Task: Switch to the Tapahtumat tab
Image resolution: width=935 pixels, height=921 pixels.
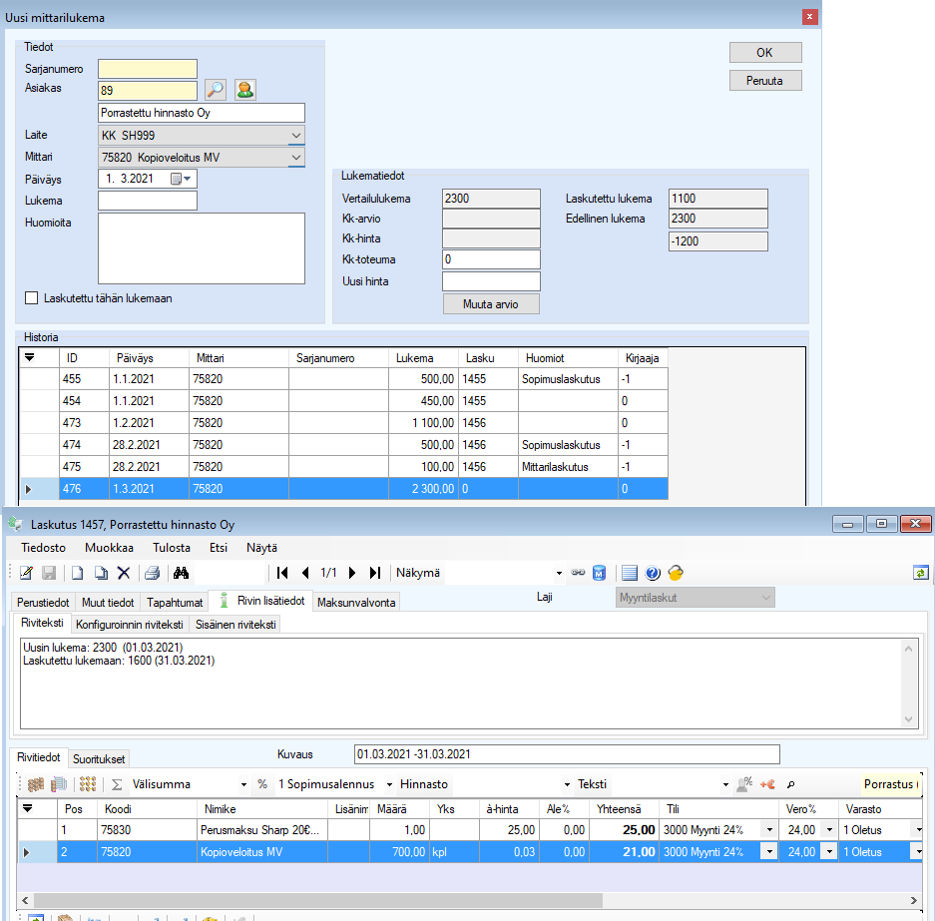Action: click(175, 602)
